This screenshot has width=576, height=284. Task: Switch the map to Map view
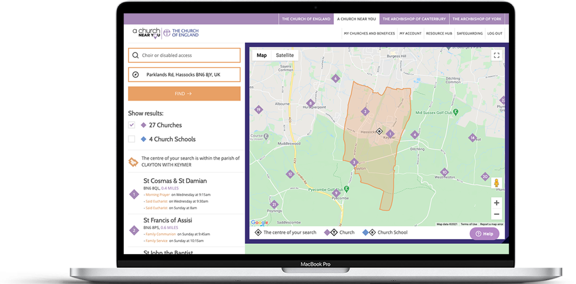click(262, 55)
